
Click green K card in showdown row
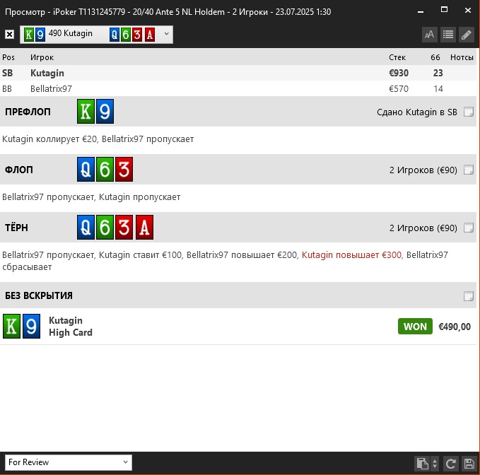(x=11, y=326)
